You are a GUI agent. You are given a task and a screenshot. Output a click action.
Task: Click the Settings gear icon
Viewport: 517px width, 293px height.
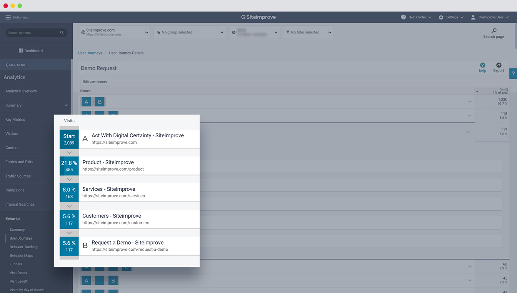tap(441, 17)
